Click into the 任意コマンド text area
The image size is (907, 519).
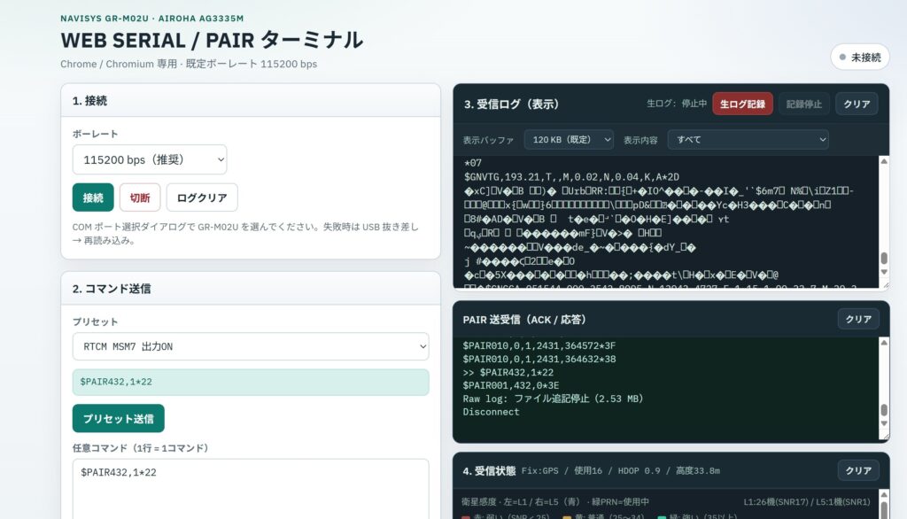click(251, 489)
